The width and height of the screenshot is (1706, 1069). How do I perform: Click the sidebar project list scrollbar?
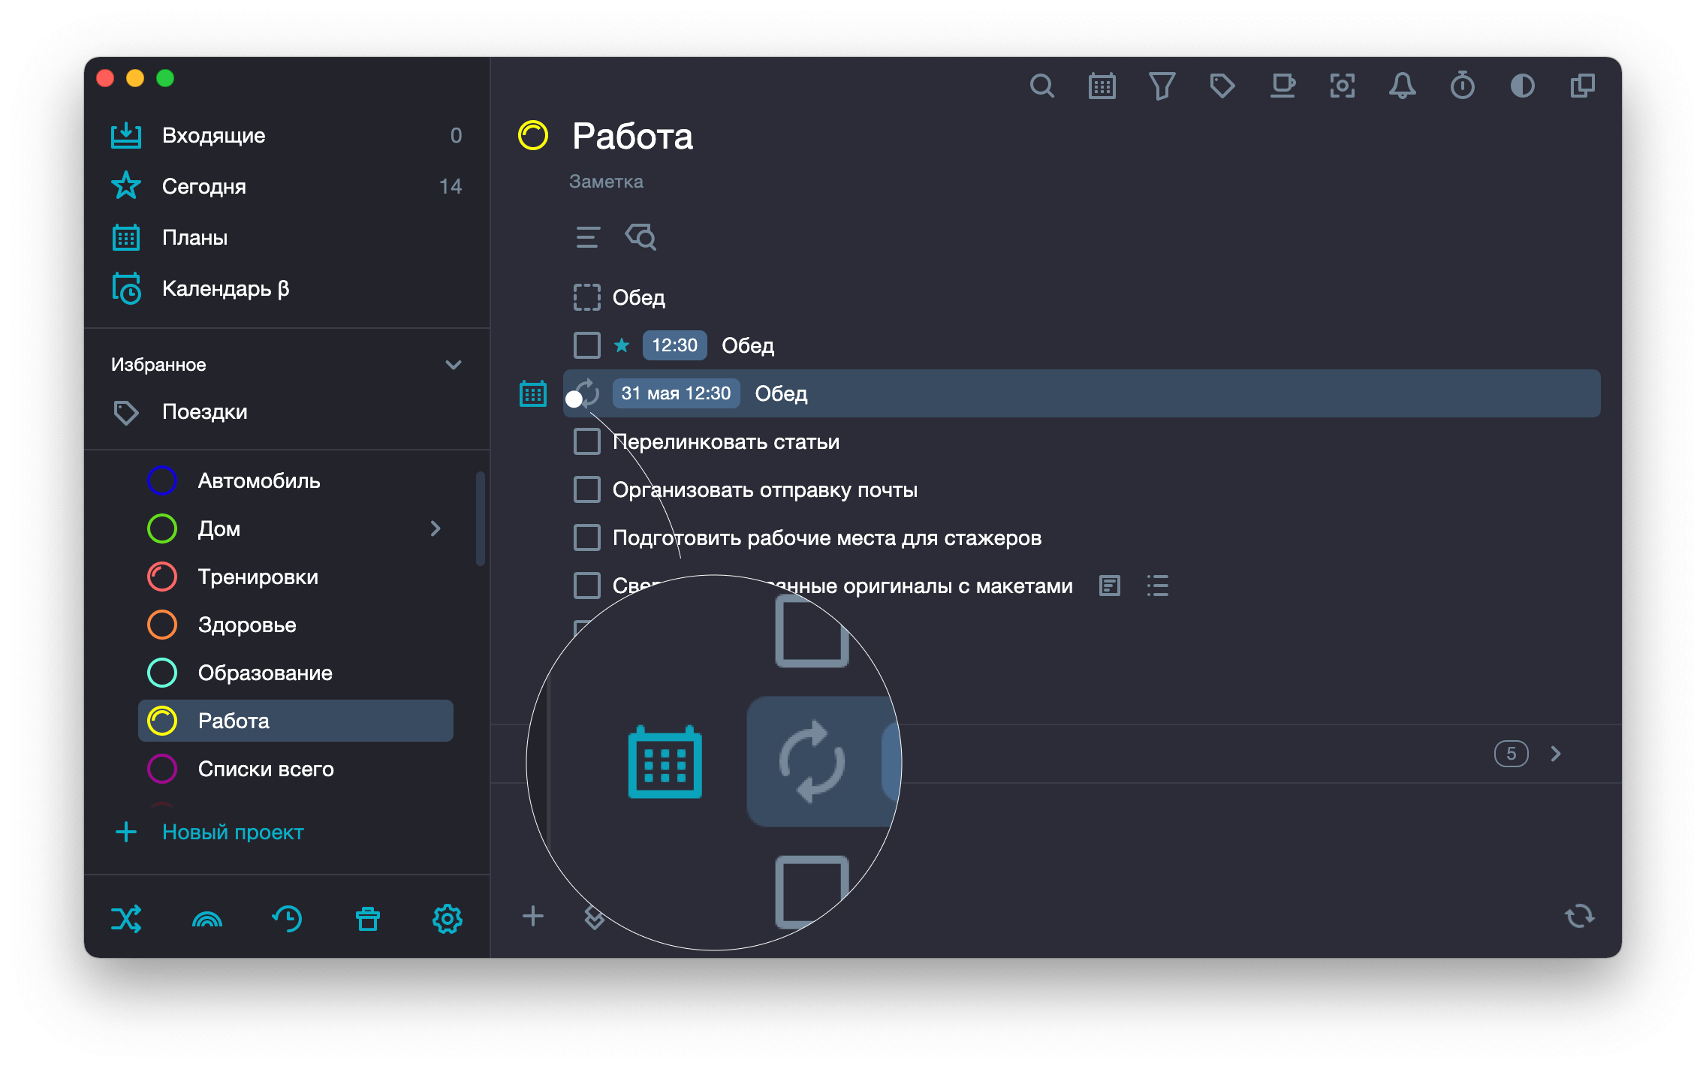(x=480, y=518)
